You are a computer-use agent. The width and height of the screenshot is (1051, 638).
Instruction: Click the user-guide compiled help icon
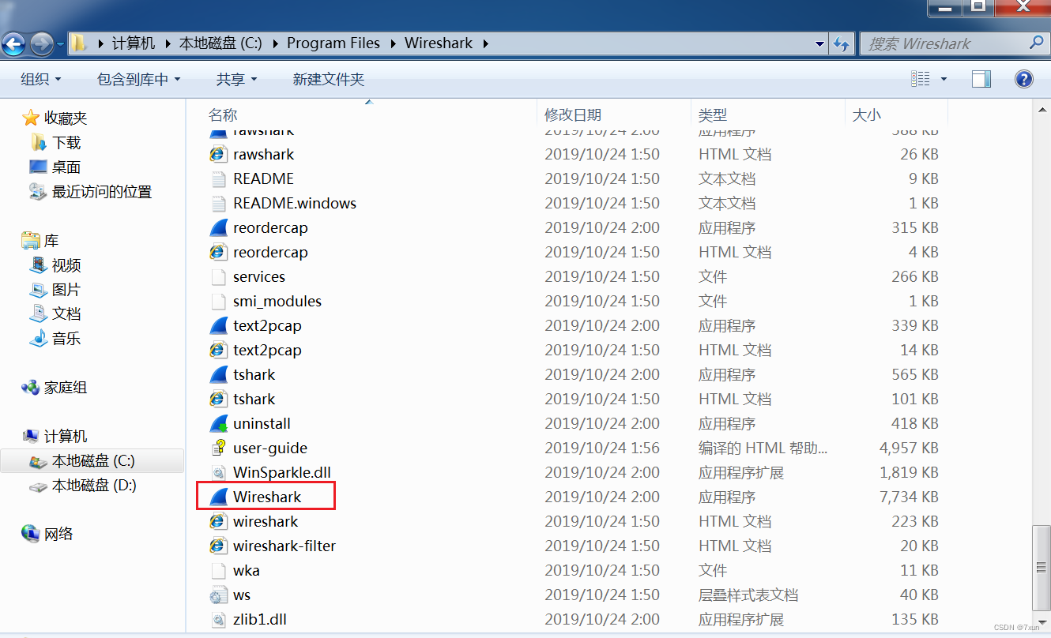[219, 448]
